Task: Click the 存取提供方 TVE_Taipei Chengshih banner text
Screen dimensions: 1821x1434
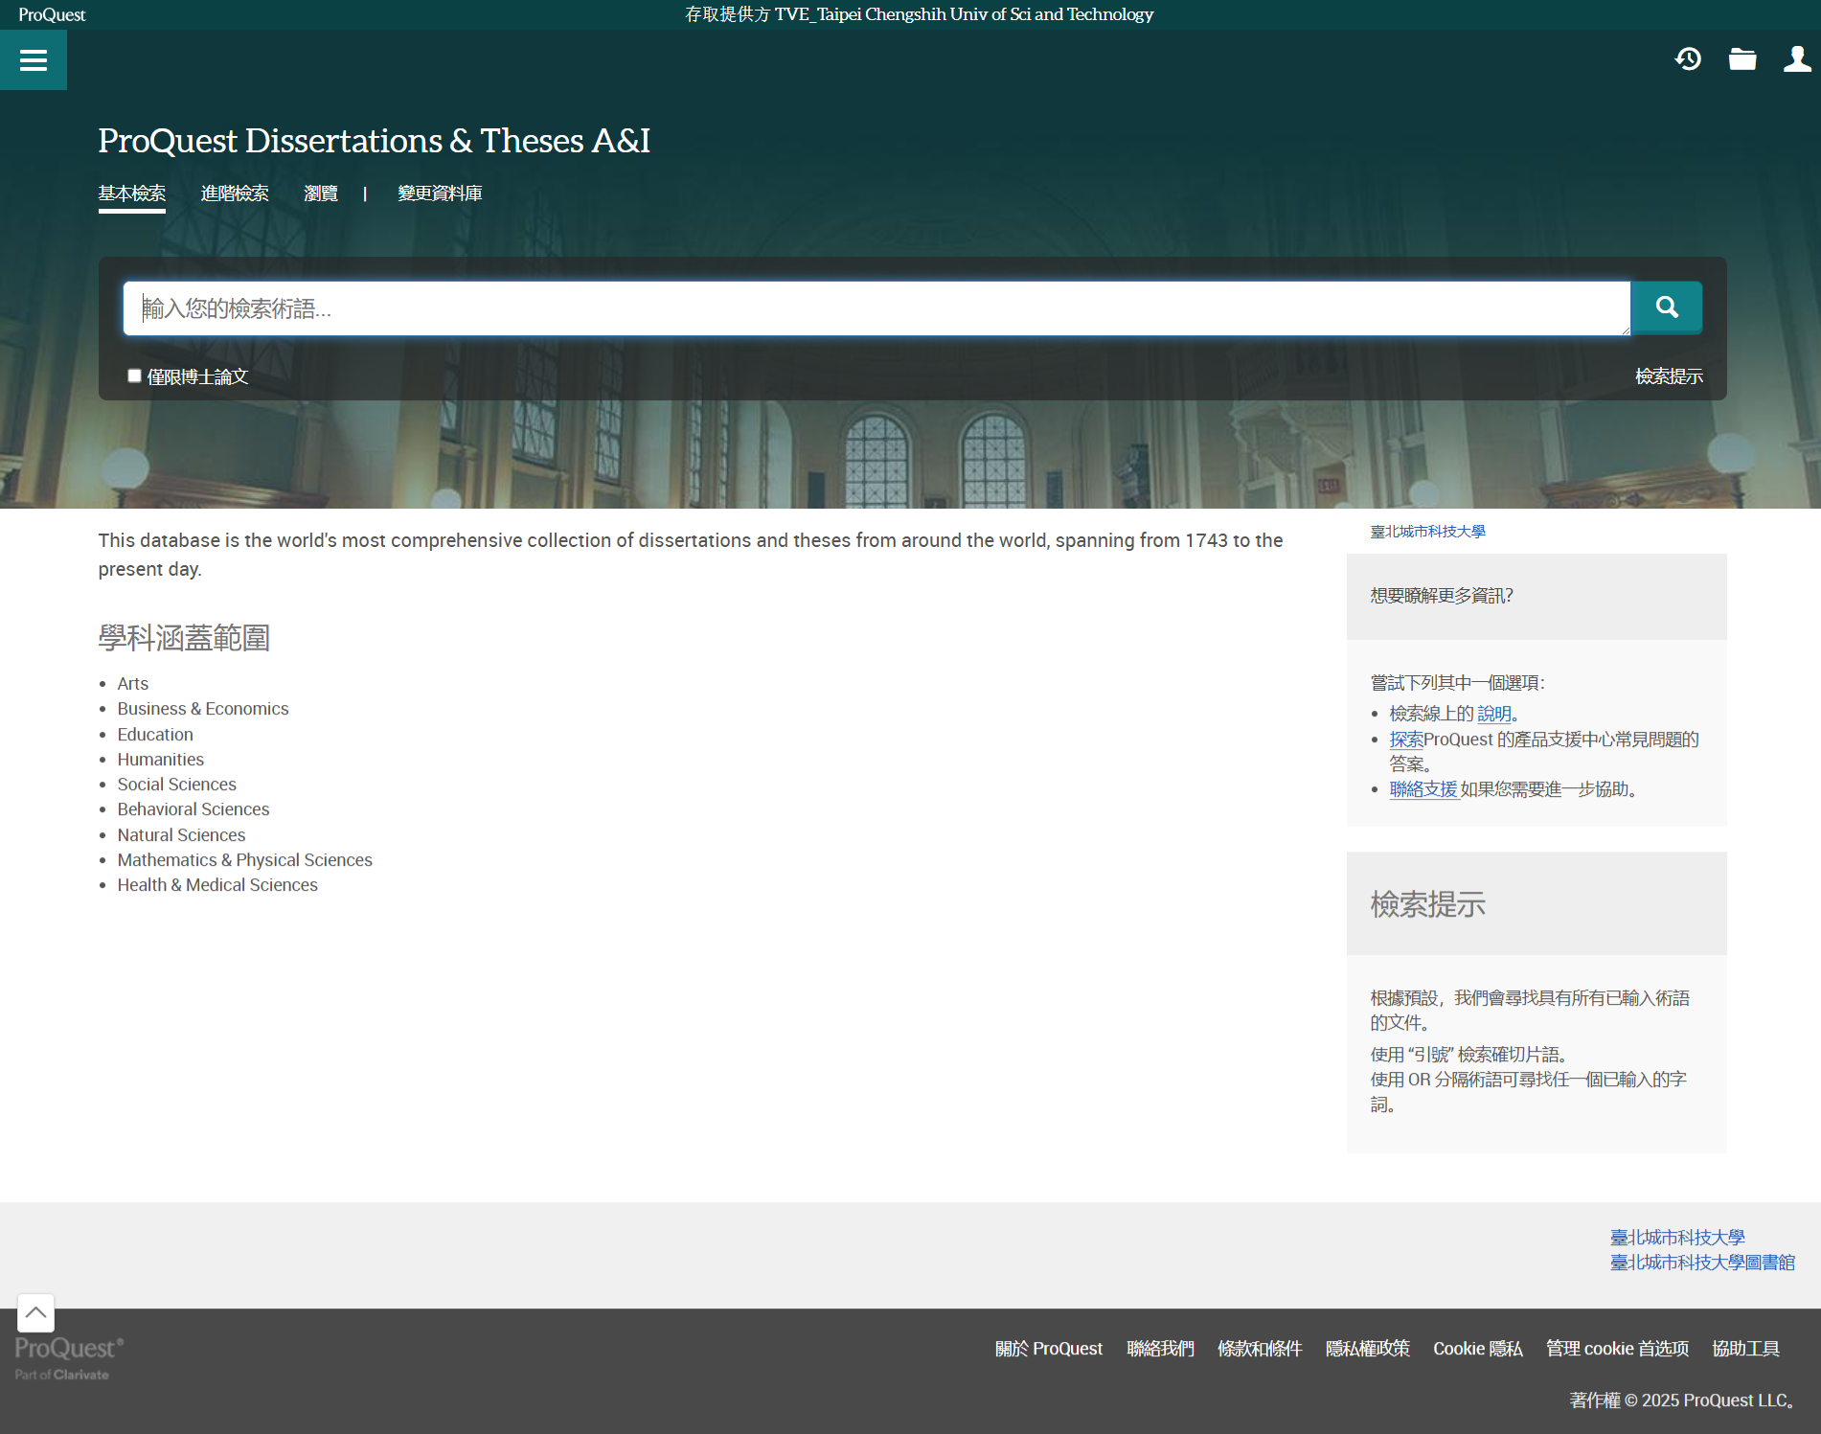Action: point(919,14)
